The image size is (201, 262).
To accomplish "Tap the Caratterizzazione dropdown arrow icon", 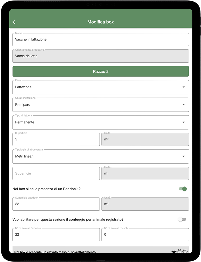I will click(x=183, y=104).
